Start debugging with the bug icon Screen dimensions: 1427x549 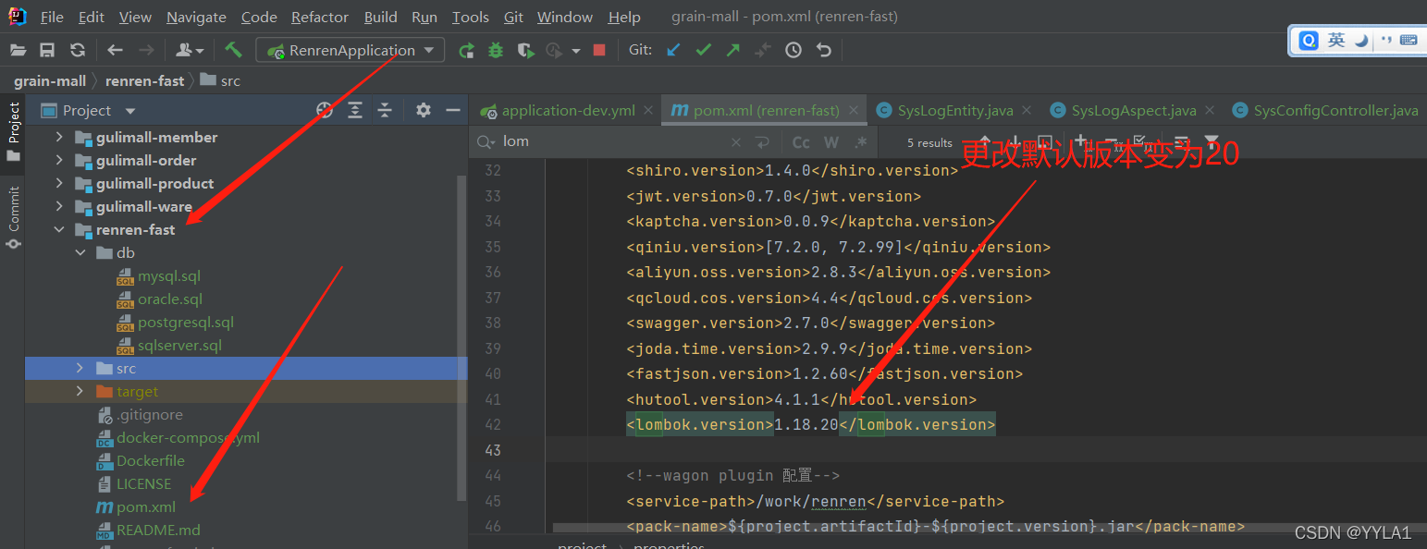[496, 50]
